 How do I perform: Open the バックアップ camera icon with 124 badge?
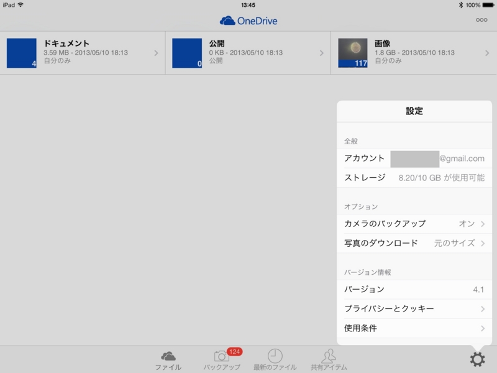click(221, 356)
